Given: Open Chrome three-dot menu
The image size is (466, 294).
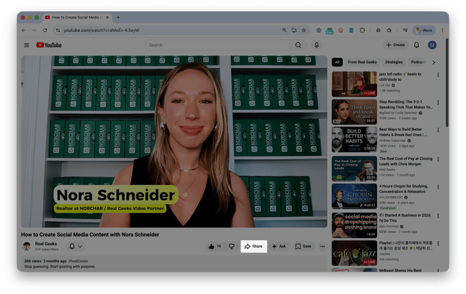Looking at the screenshot, I should click(x=442, y=31).
